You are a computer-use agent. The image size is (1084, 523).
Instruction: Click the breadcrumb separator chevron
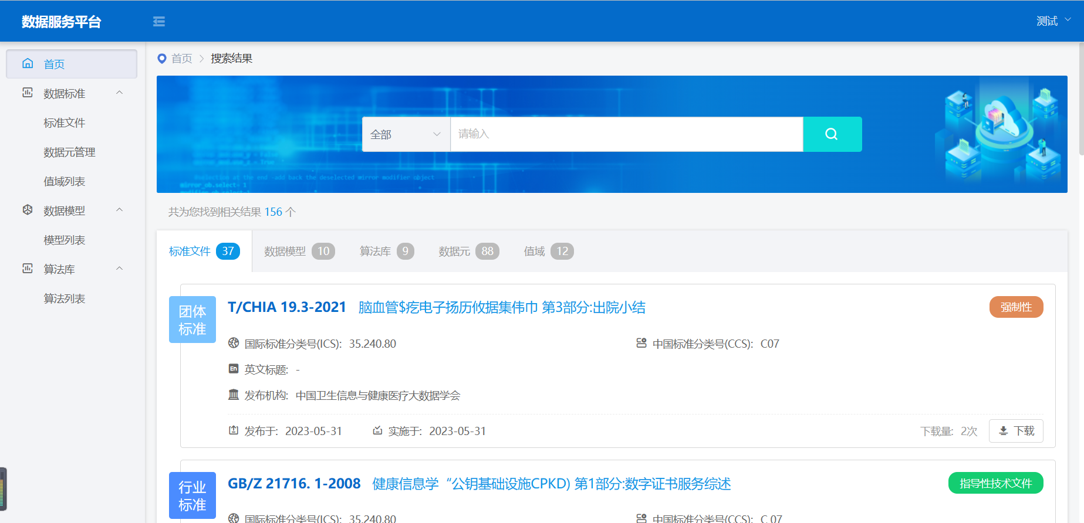201,59
